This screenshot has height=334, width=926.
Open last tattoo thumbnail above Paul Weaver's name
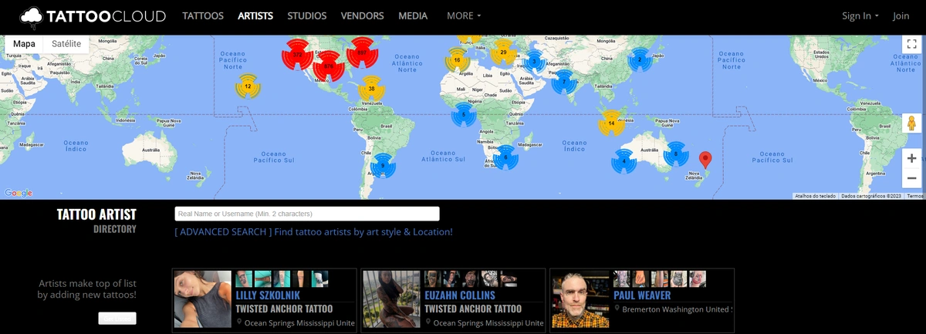[698, 278]
